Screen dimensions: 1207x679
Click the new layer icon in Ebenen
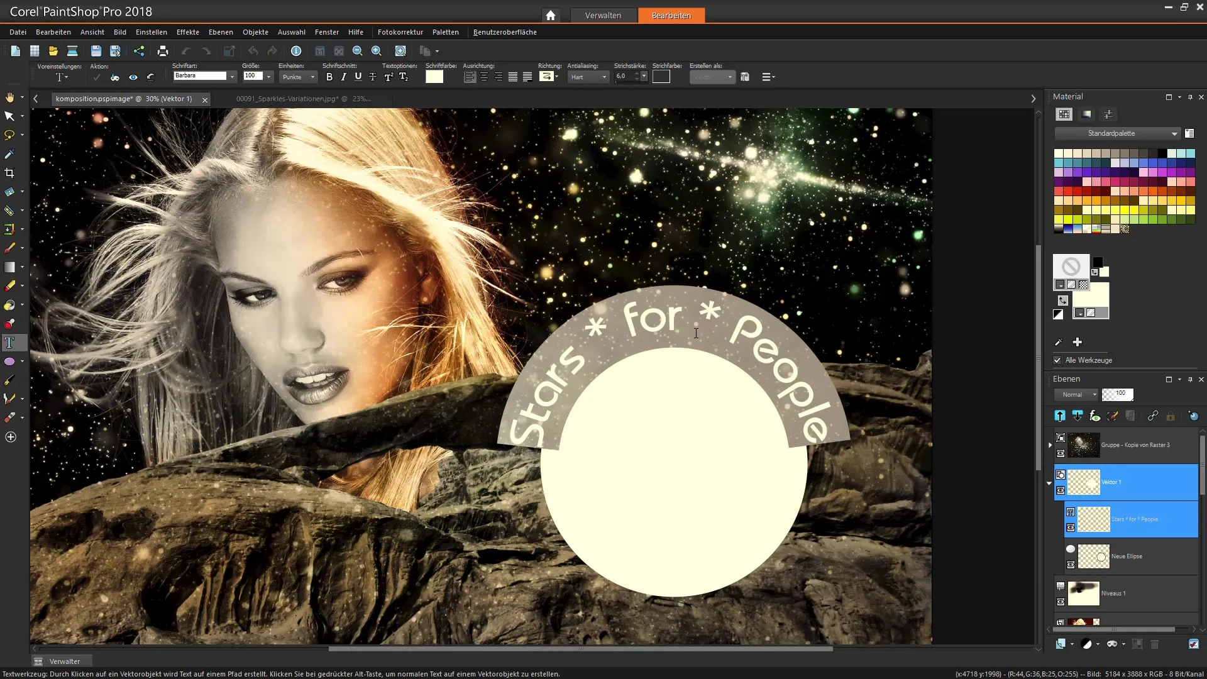click(x=1061, y=644)
